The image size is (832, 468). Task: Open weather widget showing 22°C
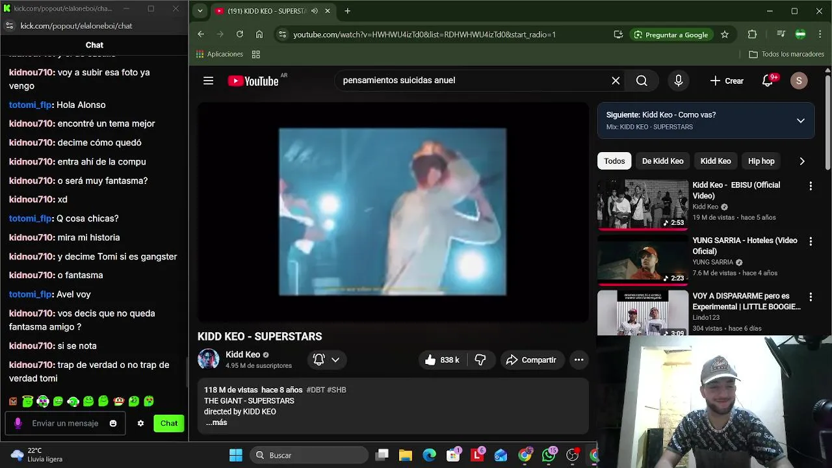[38, 455]
